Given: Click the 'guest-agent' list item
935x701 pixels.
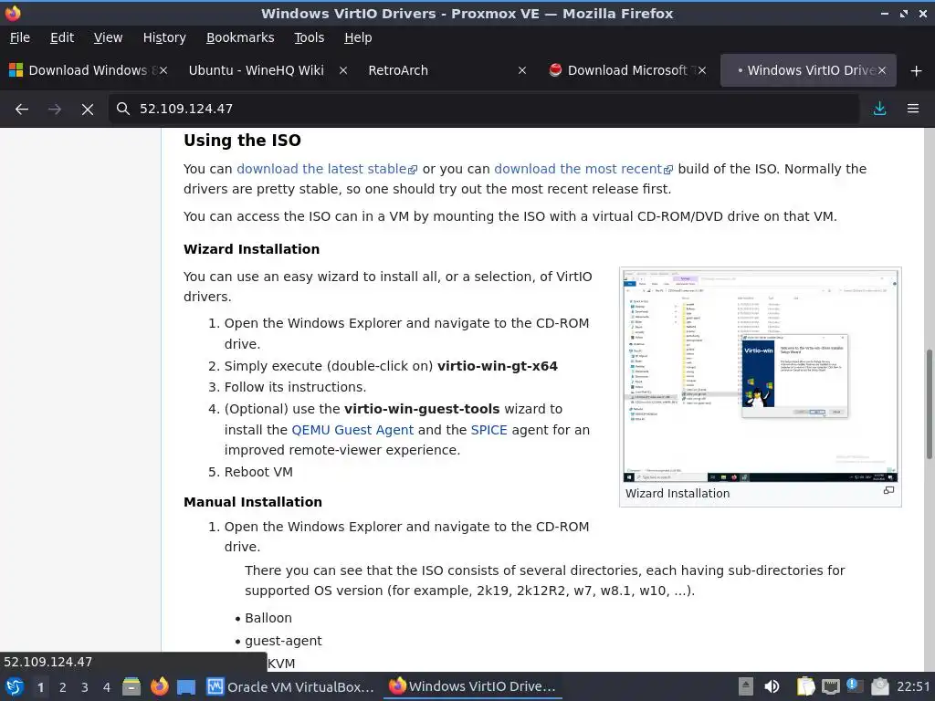Looking at the screenshot, I should pos(283,641).
